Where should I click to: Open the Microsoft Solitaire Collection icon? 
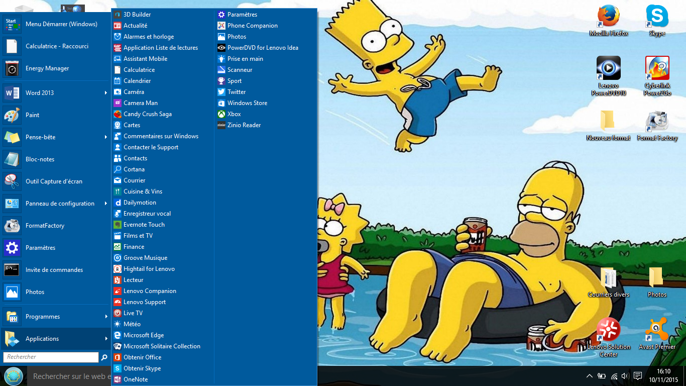coord(118,346)
